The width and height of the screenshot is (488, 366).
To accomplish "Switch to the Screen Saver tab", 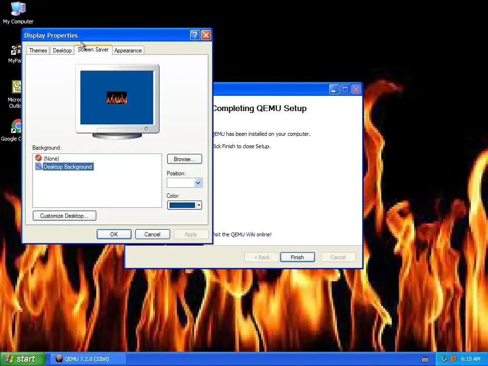I will pos(93,50).
